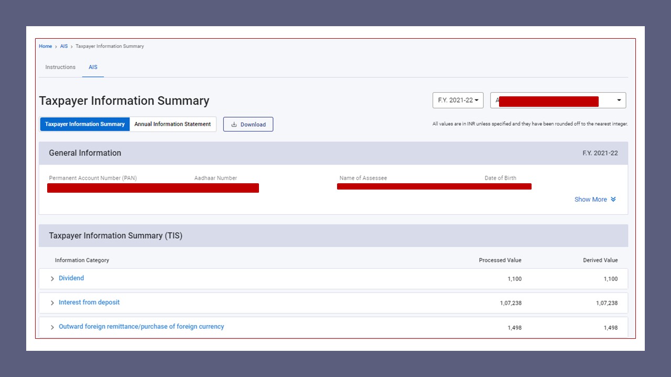Click the Date of Birth label

pos(500,178)
